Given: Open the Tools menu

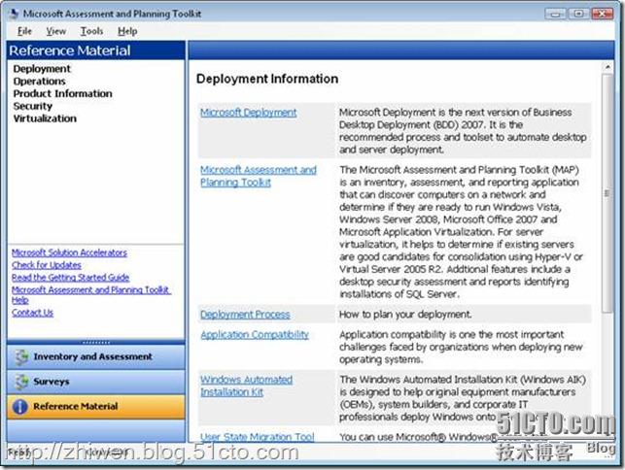Looking at the screenshot, I should tap(91, 31).
